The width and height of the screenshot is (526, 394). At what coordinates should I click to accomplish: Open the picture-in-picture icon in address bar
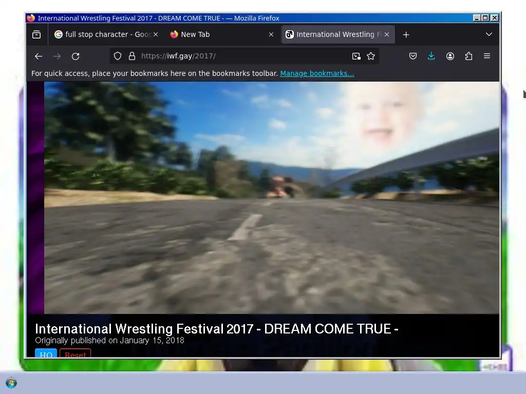tap(356, 56)
